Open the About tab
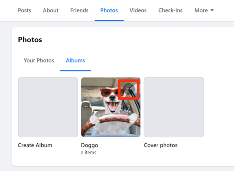 click(x=51, y=10)
